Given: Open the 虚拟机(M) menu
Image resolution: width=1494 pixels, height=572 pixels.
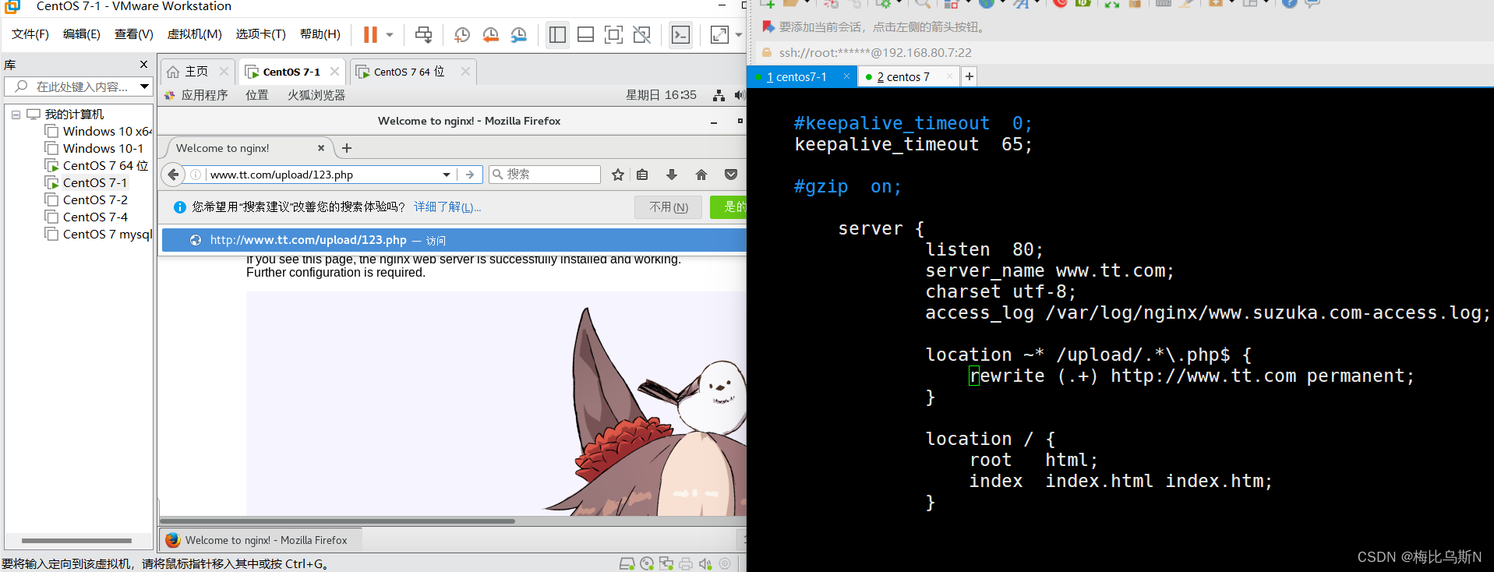Looking at the screenshot, I should (195, 34).
